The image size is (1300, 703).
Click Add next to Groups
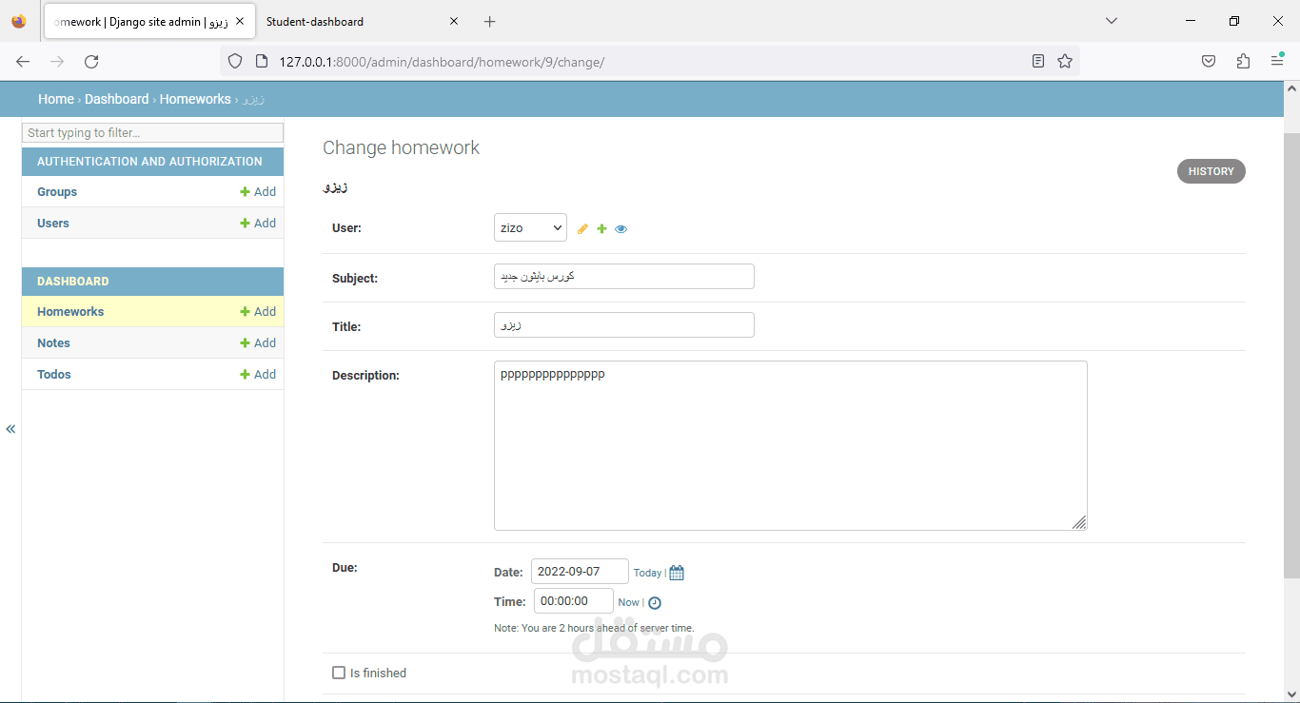tap(258, 192)
